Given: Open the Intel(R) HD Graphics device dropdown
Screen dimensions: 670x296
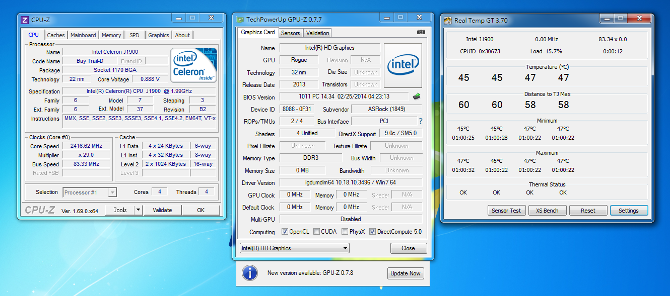Looking at the screenshot, I should (x=295, y=248).
